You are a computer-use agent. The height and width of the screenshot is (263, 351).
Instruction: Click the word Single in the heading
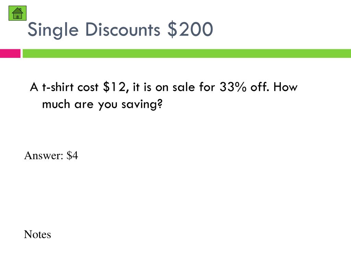pos(53,30)
